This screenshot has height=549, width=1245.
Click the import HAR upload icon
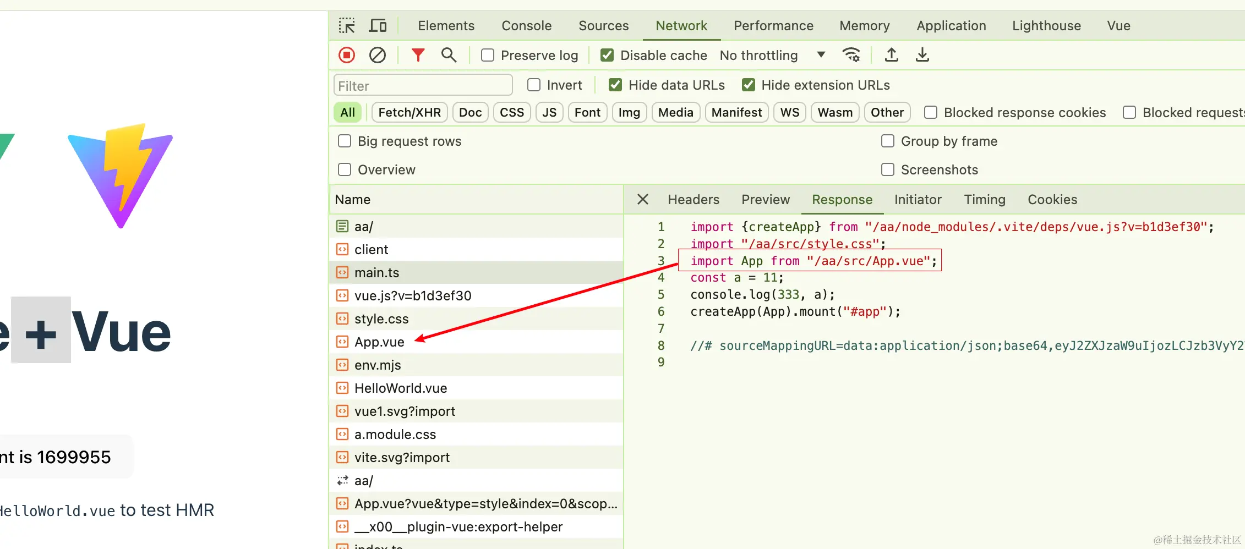tap(892, 55)
